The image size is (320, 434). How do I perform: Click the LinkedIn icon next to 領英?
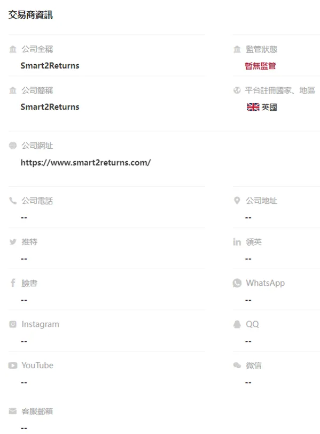coord(237,242)
